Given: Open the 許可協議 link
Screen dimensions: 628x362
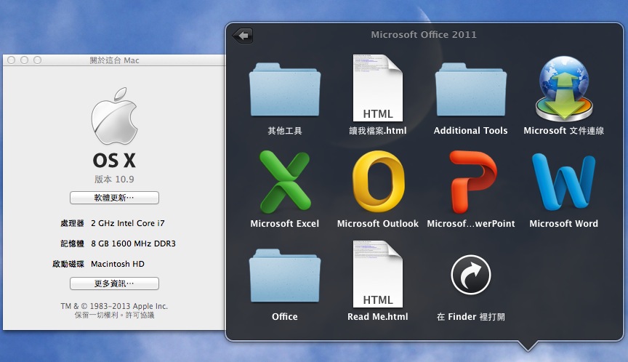Looking at the screenshot, I should (140, 315).
